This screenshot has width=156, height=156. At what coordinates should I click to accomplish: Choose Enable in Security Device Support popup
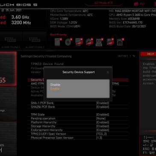pyautogui.click(x=55, y=89)
